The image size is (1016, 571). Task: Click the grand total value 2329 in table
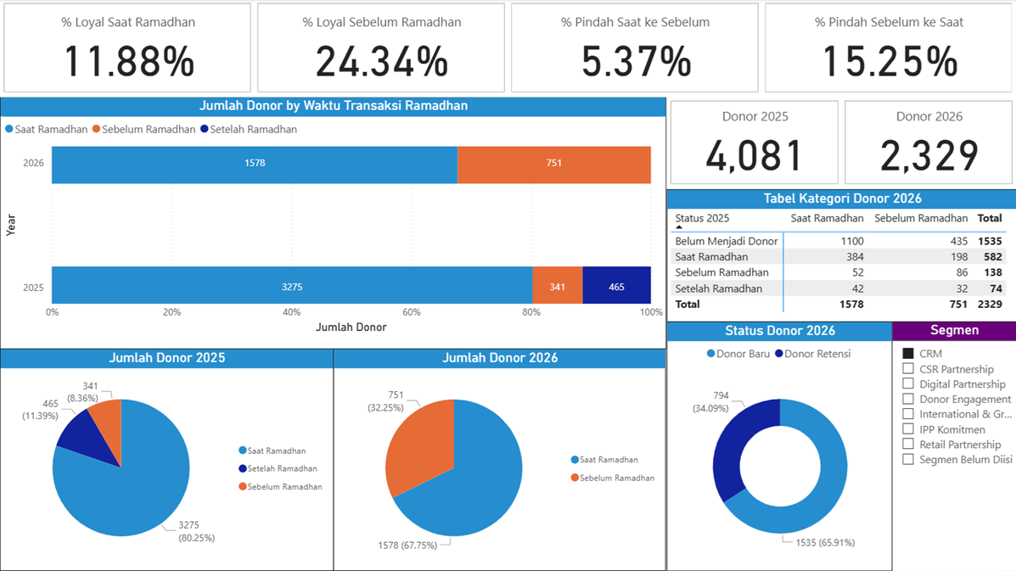[x=990, y=305]
